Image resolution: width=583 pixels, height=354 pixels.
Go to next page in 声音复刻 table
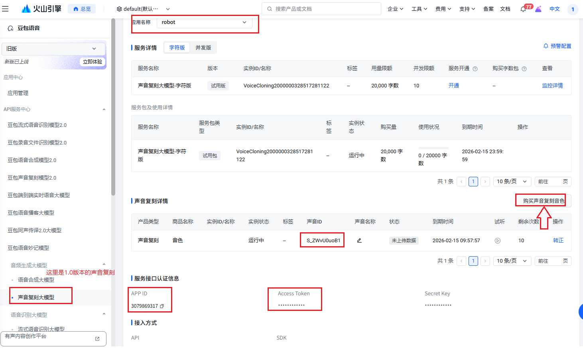click(485, 261)
